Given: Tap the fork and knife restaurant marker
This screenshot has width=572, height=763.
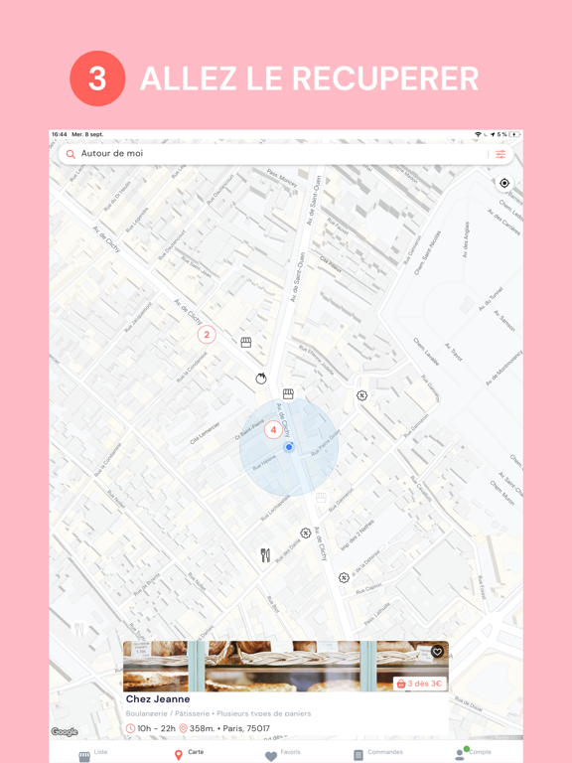Looking at the screenshot, I should 265,555.
